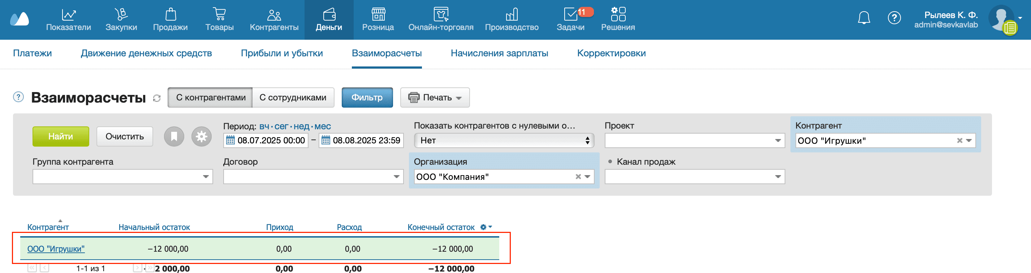Open Прибыли и убытки tab
This screenshot has height=273, width=1031.
(x=282, y=53)
